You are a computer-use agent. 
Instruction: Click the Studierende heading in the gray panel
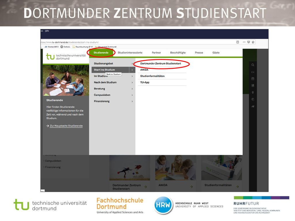[x=54, y=100]
